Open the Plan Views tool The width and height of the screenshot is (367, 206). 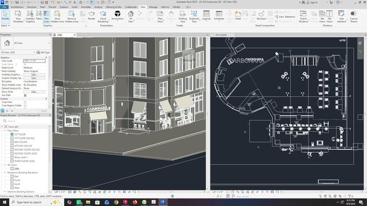(160, 17)
